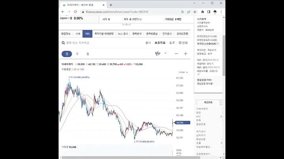Zoom in chart with plus icon
The image size is (284, 159).
tap(185, 54)
